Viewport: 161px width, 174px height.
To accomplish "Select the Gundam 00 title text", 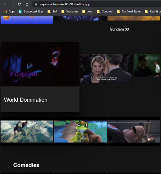I will point(119,29).
